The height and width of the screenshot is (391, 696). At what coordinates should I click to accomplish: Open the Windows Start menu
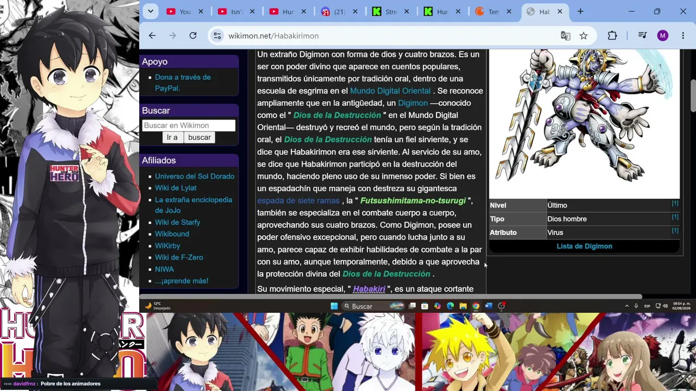click(x=334, y=306)
